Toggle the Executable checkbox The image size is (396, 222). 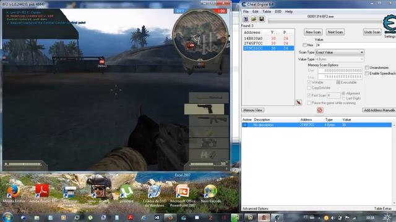coord(338,82)
